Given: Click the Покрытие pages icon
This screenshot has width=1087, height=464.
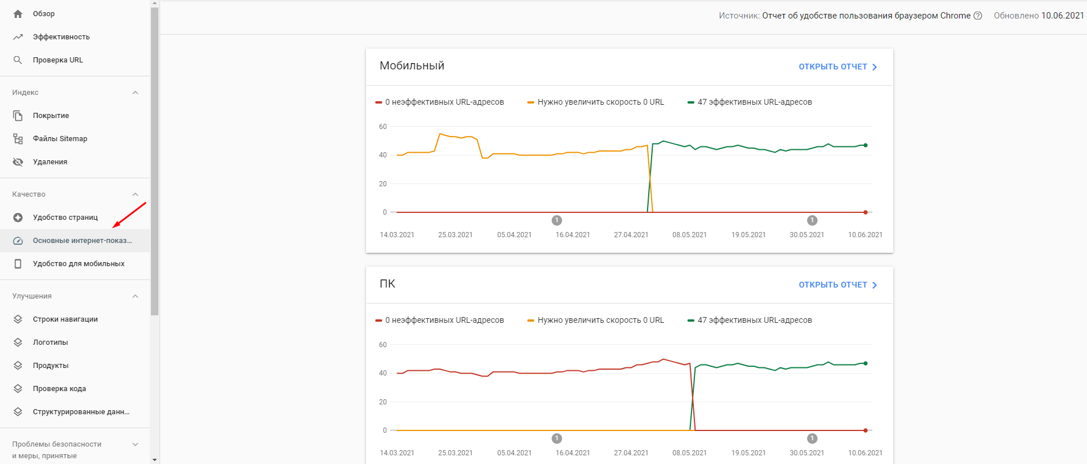Looking at the screenshot, I should 18,116.
